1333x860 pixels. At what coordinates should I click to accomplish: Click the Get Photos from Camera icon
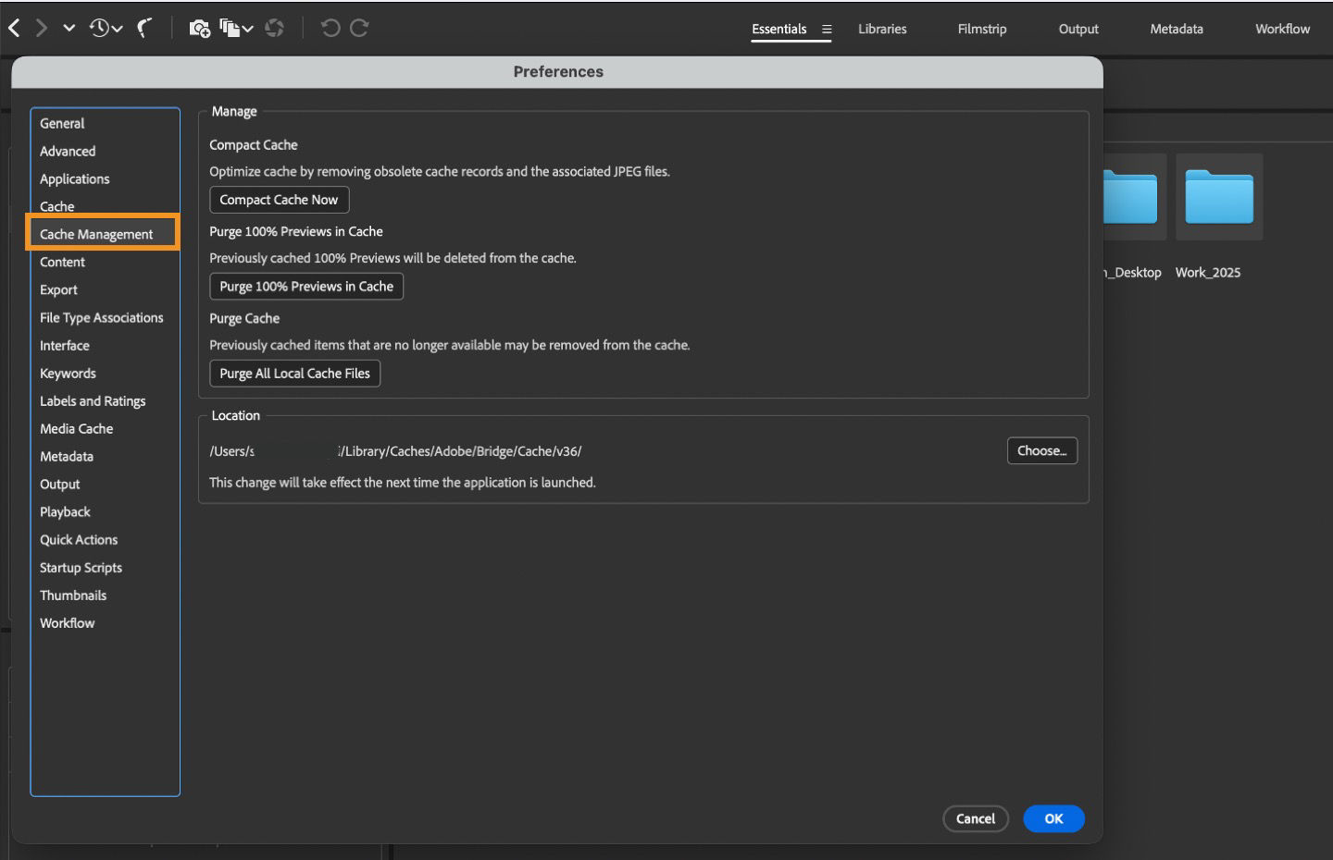[x=198, y=28]
